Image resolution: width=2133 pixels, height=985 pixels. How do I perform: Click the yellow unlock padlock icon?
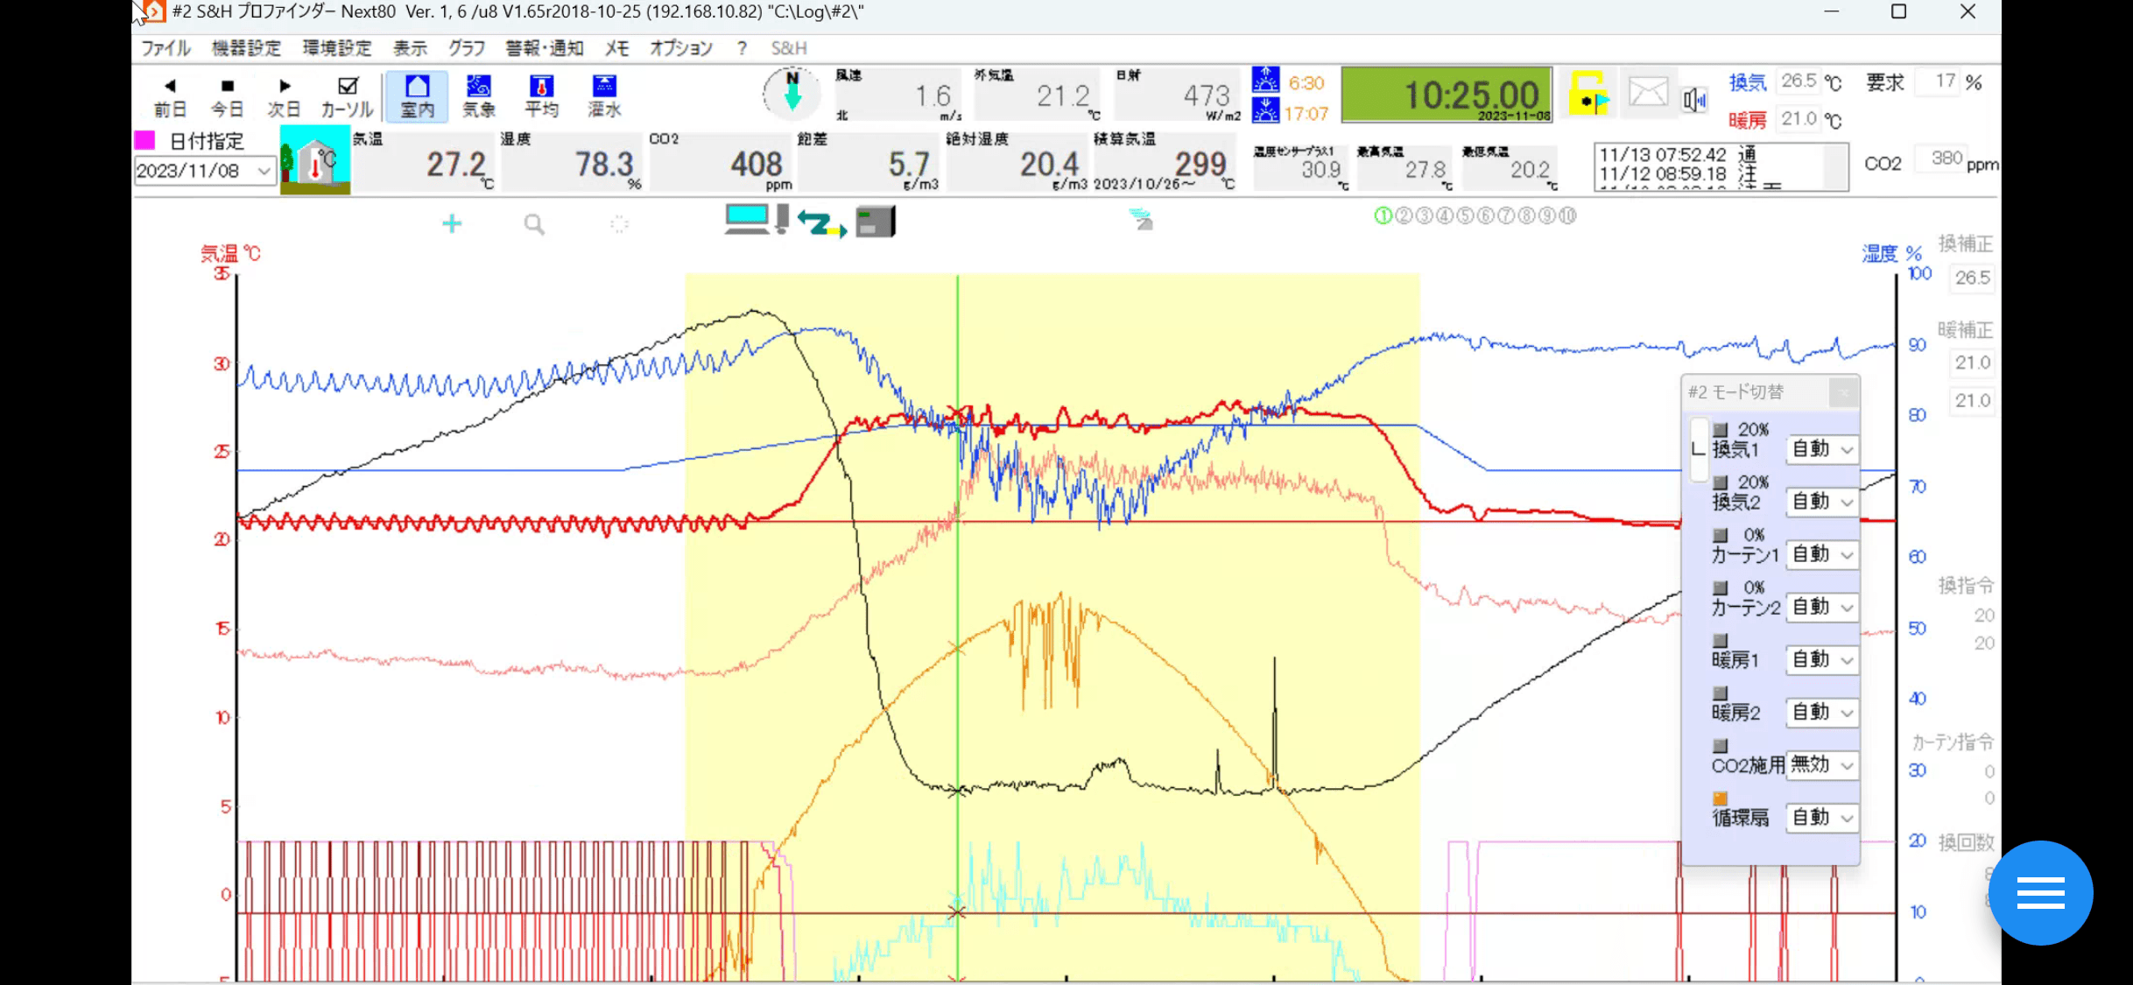coord(1588,94)
